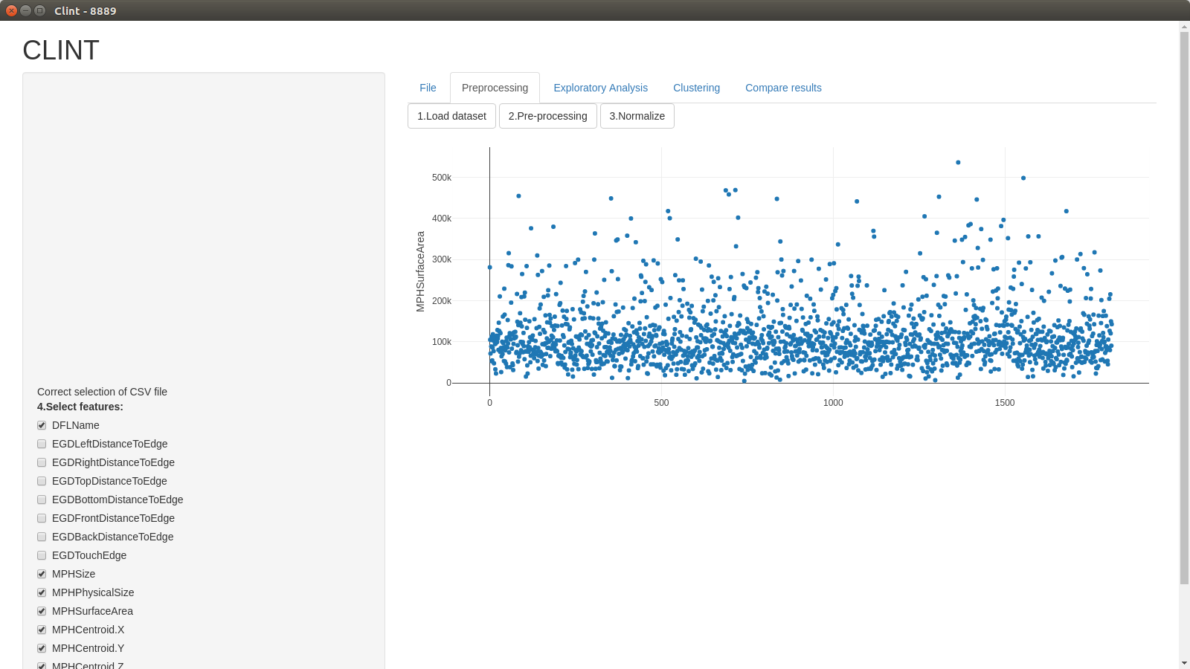Uncheck the MPHCentroid.X feature
Image resolution: width=1190 pixels, height=669 pixels.
42,630
